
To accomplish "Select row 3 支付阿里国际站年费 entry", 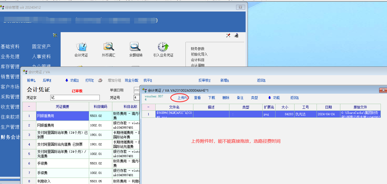I will click(x=62, y=135).
